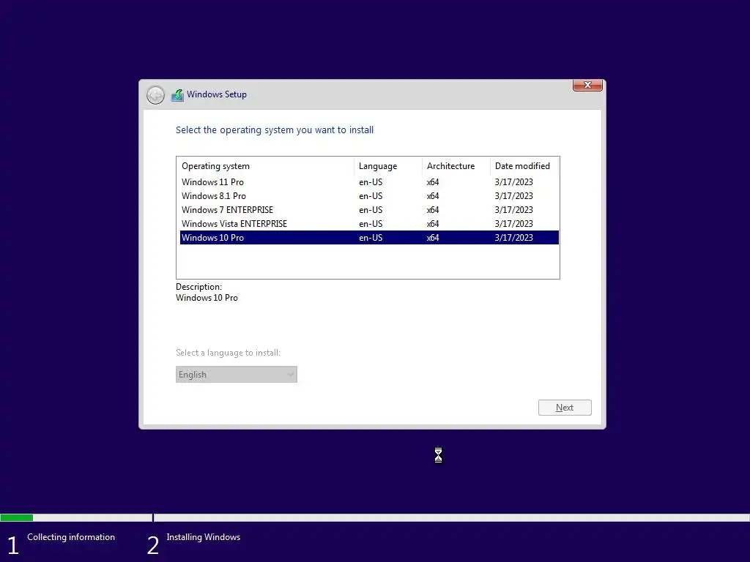Click the 3/17/2023 date for Windows 10 Pro
This screenshot has height=562, width=750.
click(x=513, y=238)
